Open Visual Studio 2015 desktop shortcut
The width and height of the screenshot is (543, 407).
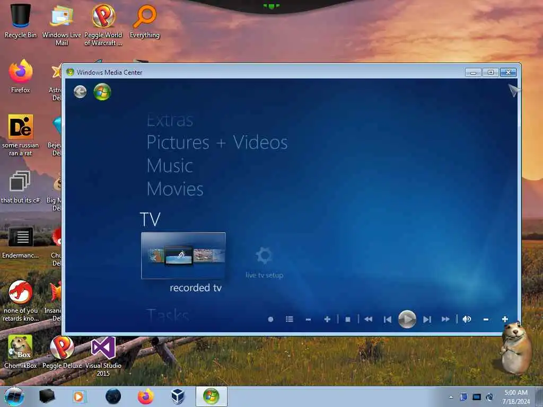pyautogui.click(x=103, y=357)
